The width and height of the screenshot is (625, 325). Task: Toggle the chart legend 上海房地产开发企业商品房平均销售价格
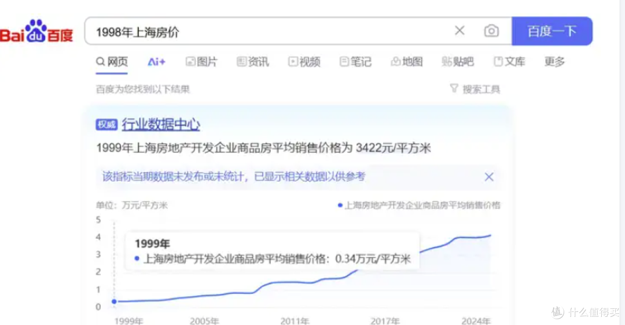click(419, 205)
